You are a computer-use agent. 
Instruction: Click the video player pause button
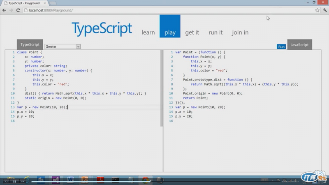point(14,181)
